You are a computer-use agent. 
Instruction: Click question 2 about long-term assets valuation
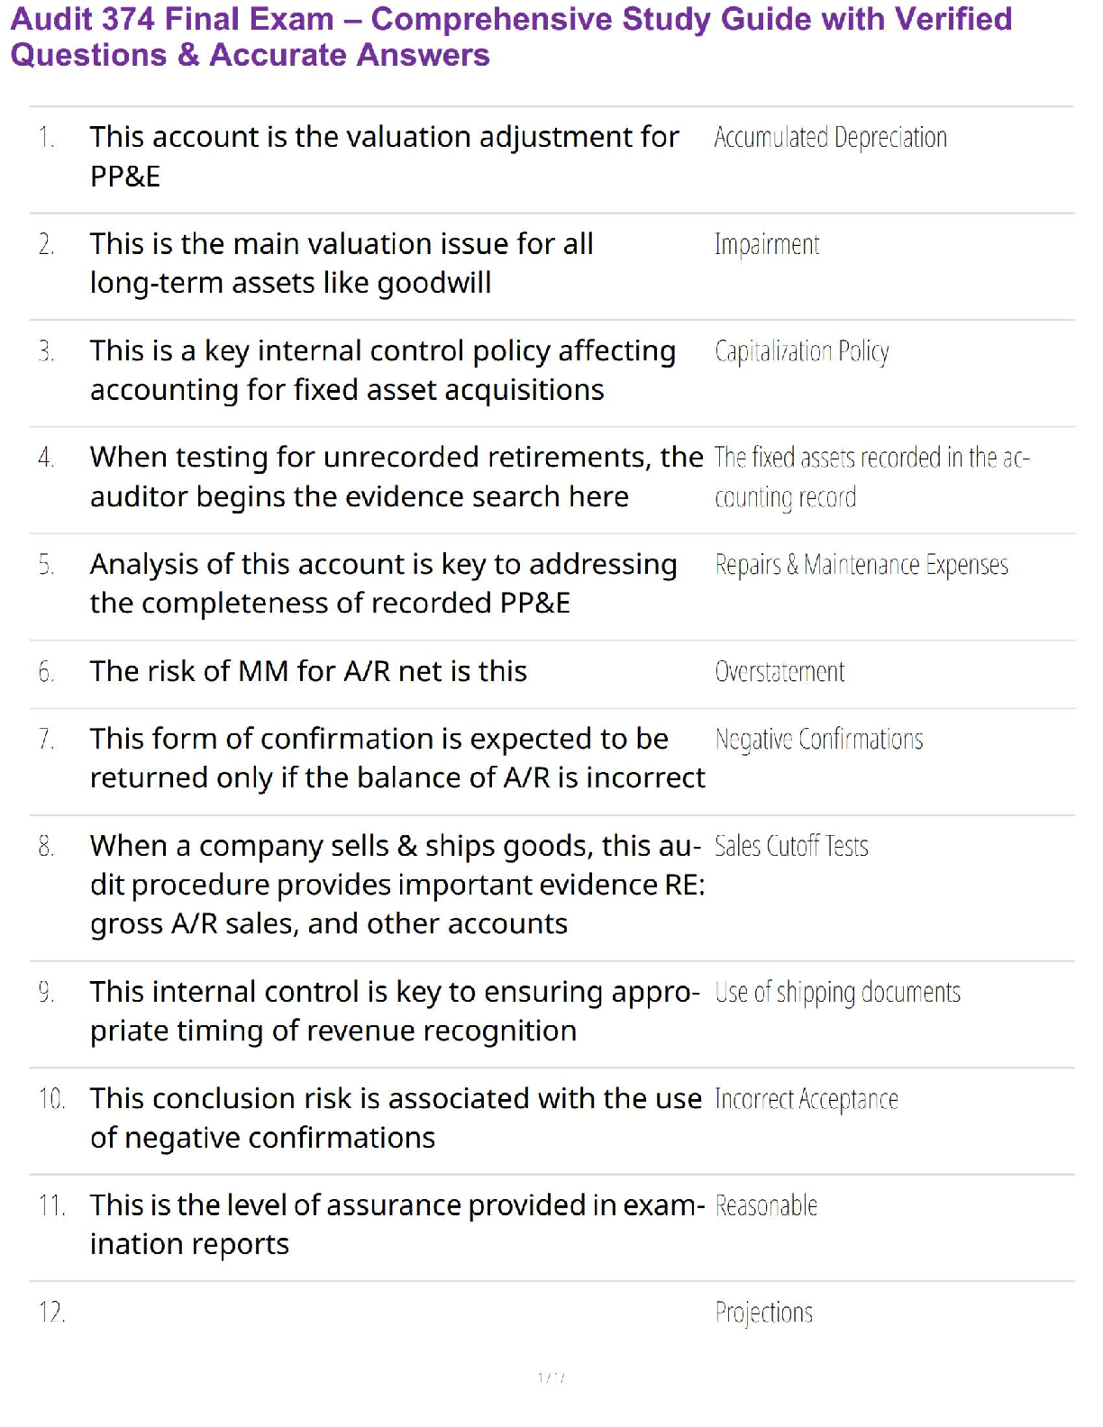(x=342, y=263)
